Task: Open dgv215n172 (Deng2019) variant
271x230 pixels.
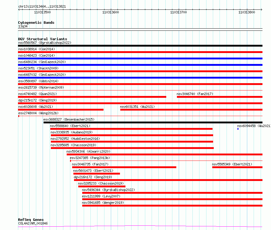Action: (37, 100)
